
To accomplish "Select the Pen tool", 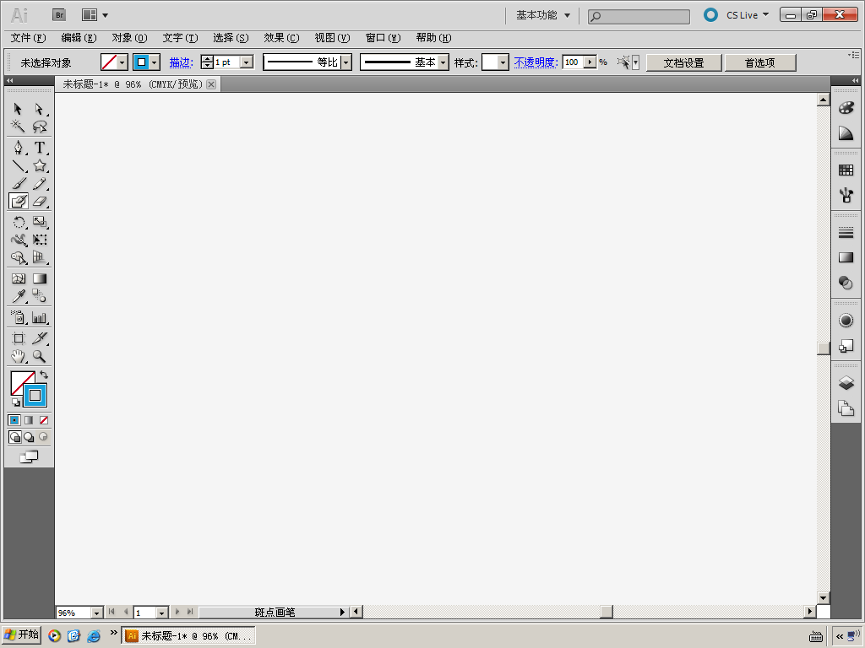I will [x=19, y=148].
